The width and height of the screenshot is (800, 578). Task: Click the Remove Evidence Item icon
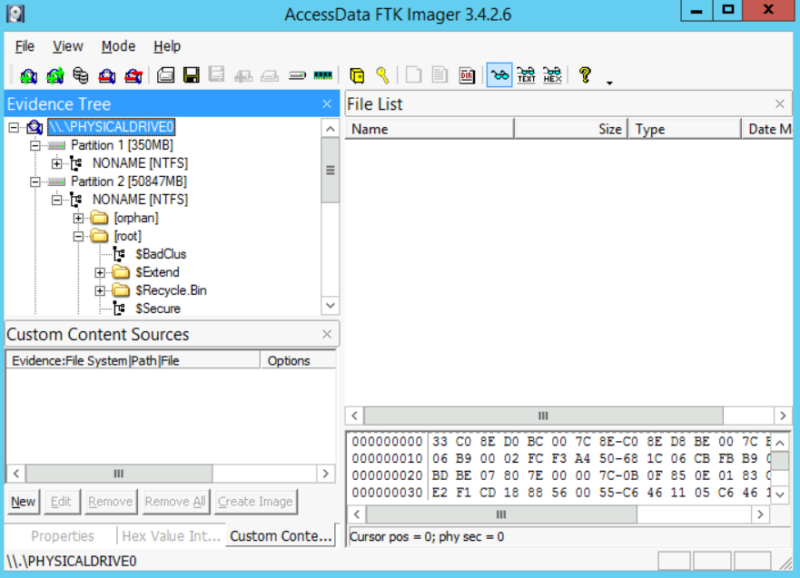(x=106, y=76)
